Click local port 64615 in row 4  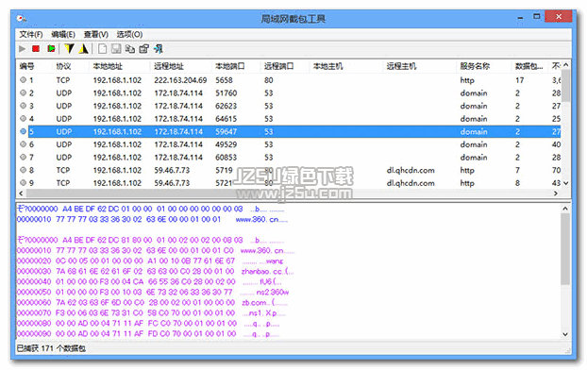tap(226, 119)
